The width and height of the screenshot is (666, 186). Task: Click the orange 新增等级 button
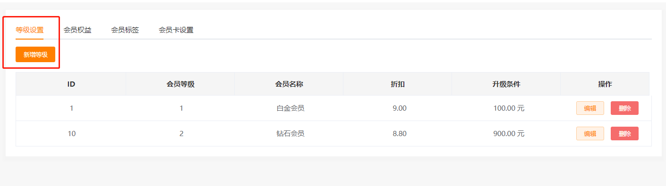click(35, 55)
